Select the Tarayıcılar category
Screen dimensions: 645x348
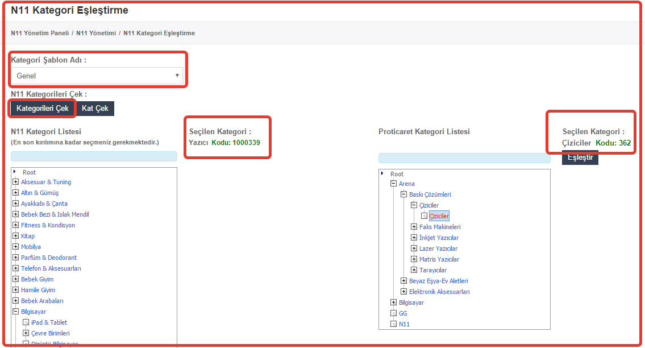click(433, 270)
